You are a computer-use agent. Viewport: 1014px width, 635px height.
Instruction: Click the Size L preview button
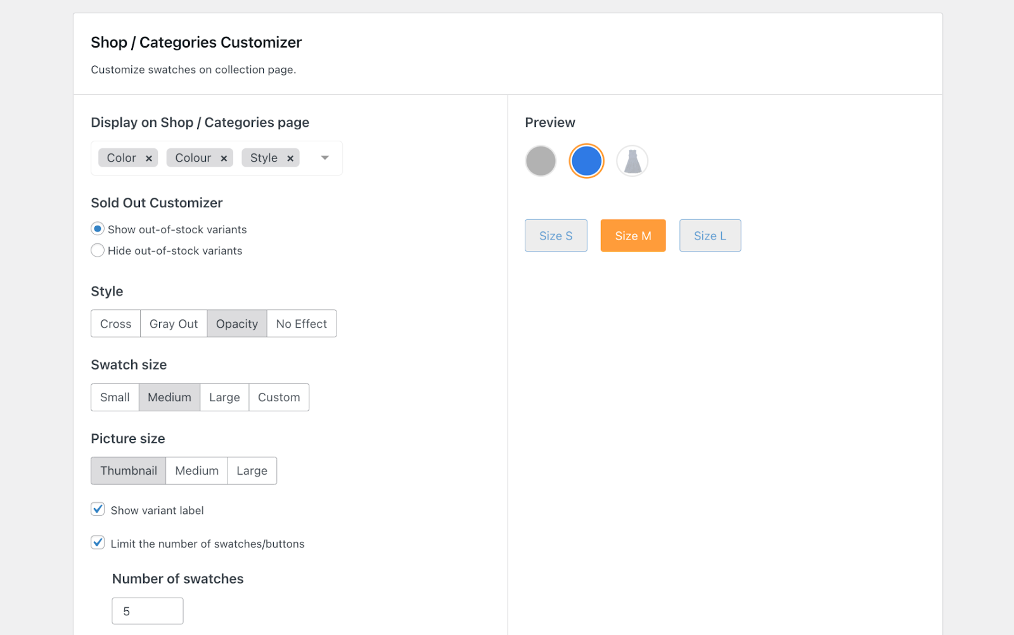pyautogui.click(x=710, y=236)
